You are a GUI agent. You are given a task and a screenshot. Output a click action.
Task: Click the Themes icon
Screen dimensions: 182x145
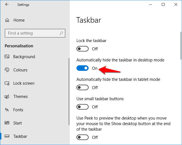[7, 97]
